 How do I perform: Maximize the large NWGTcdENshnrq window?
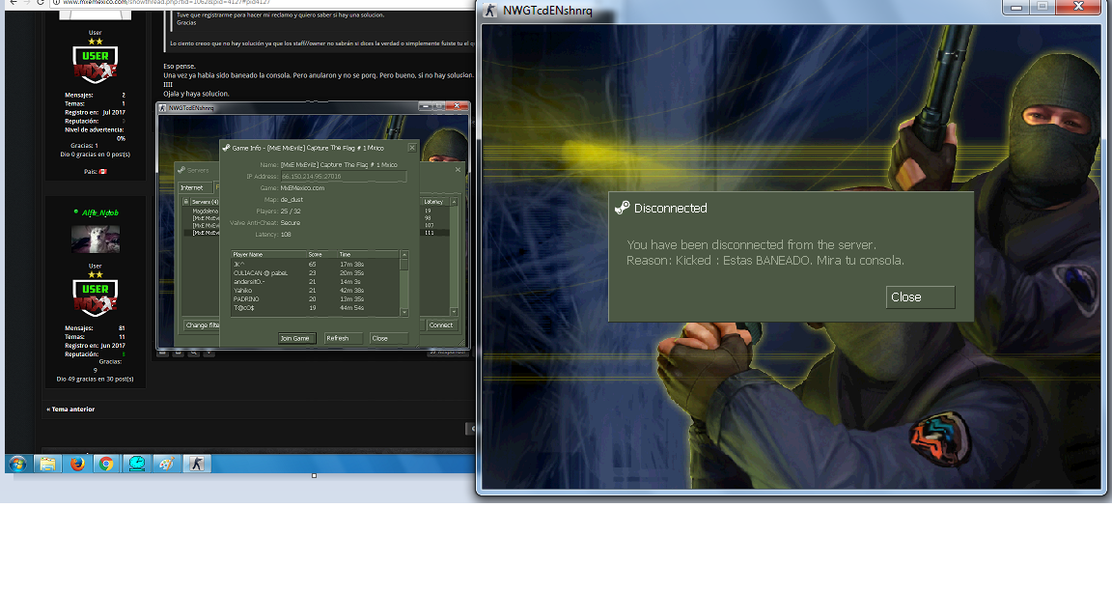pos(1042,7)
